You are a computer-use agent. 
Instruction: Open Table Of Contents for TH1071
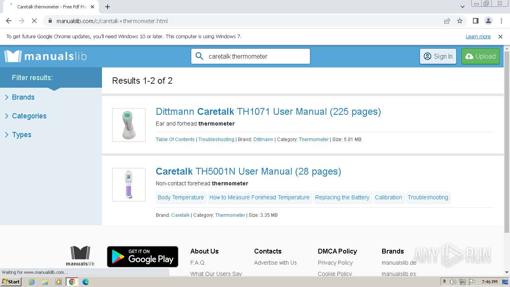pos(175,140)
